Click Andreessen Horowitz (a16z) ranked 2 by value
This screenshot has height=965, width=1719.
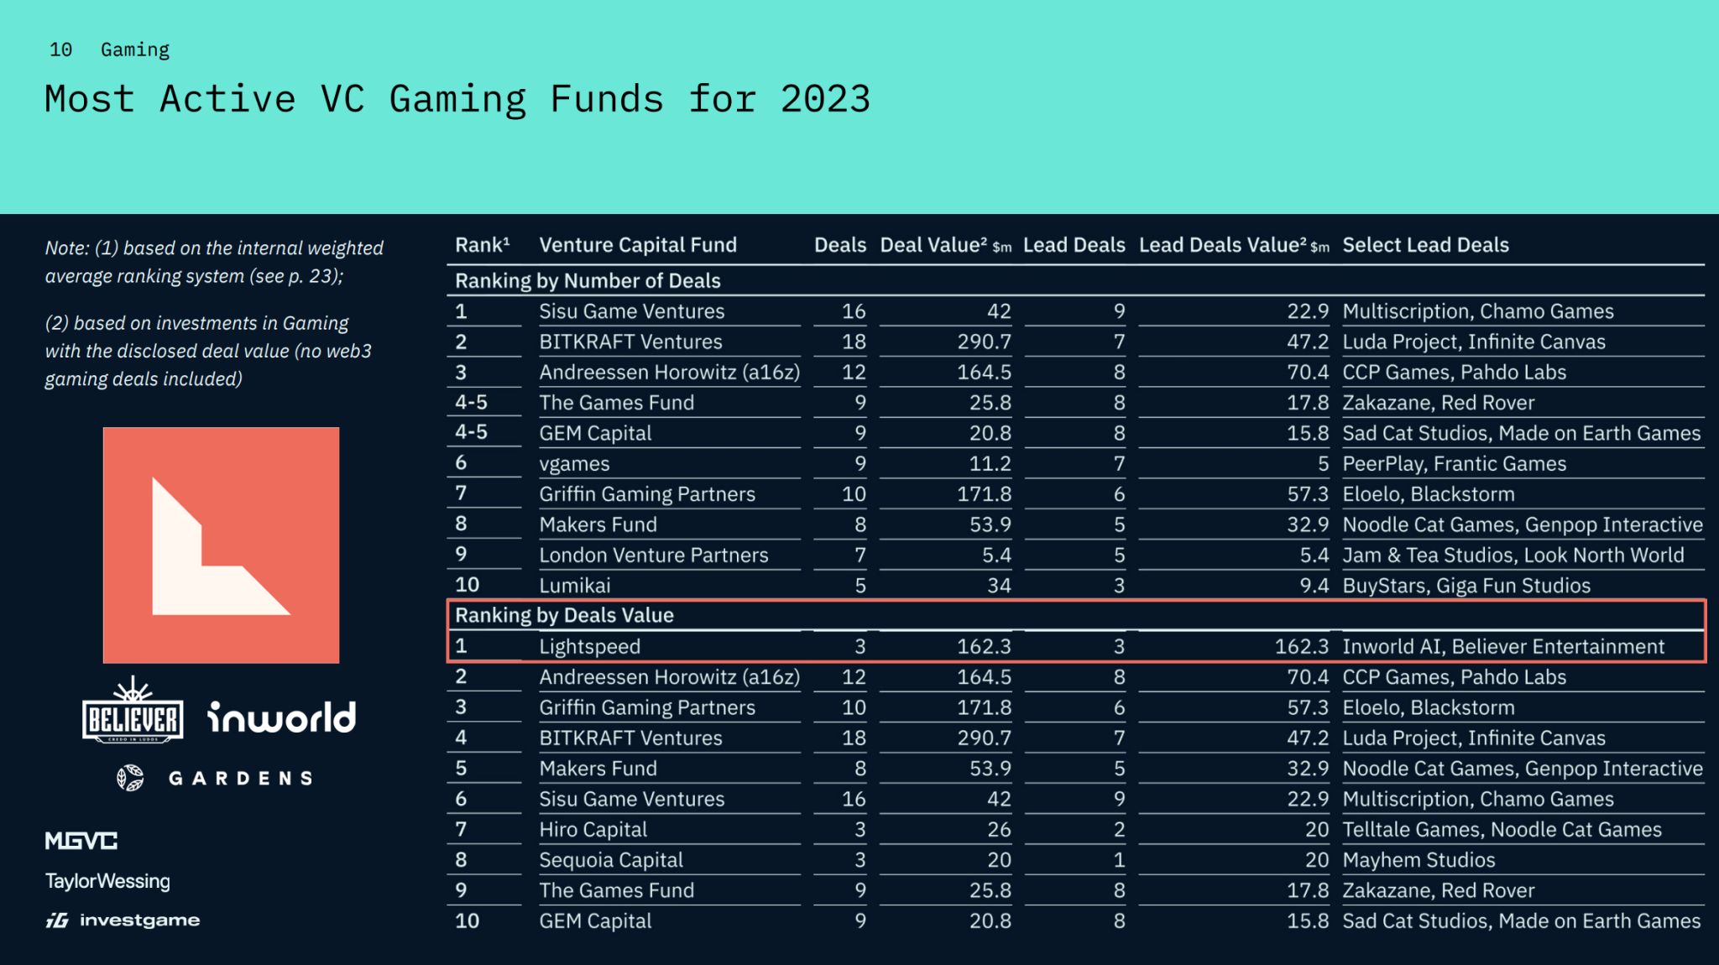[x=669, y=677]
